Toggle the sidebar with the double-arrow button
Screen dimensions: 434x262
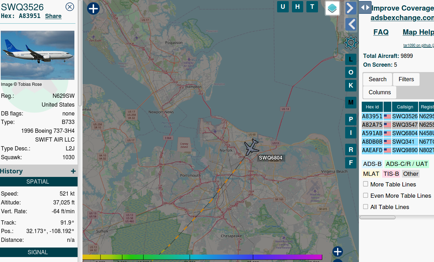[365, 7]
